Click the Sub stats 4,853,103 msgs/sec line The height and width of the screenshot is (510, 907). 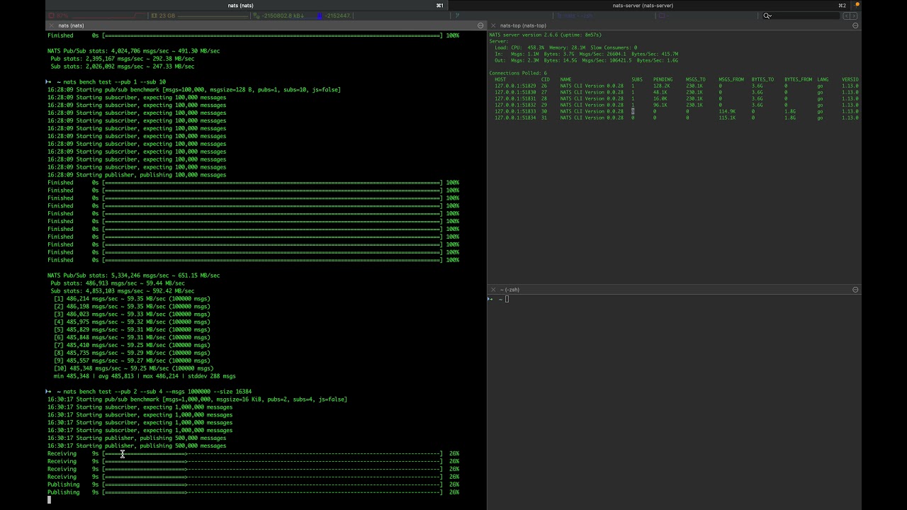[122, 291]
